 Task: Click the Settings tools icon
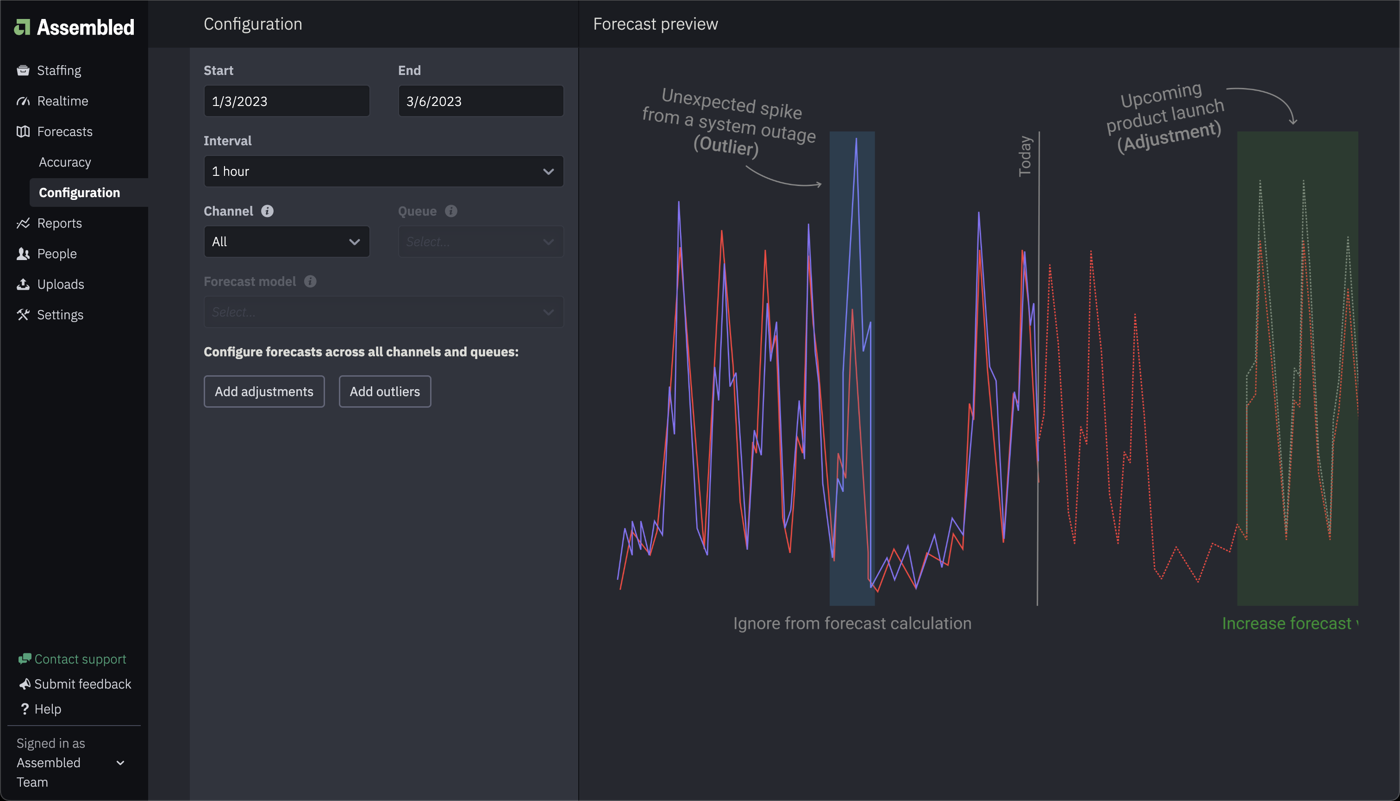pyautogui.click(x=23, y=315)
